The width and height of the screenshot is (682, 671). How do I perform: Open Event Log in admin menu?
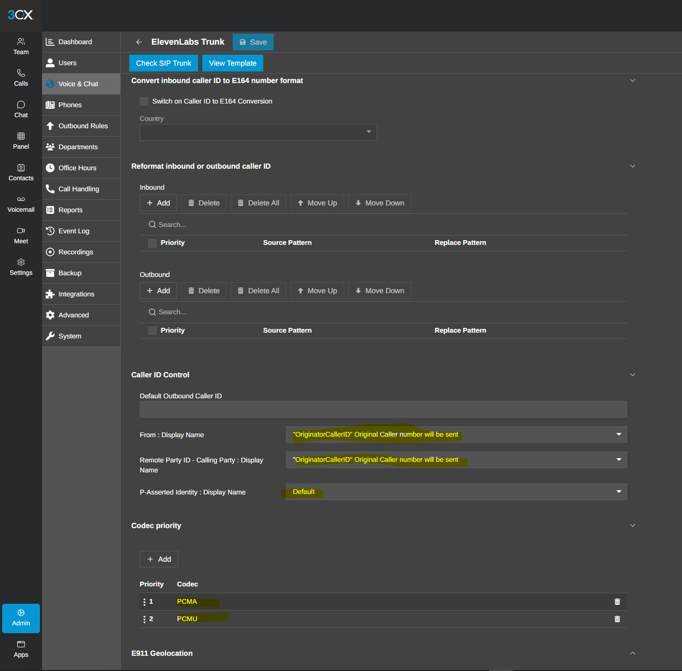tap(81, 231)
